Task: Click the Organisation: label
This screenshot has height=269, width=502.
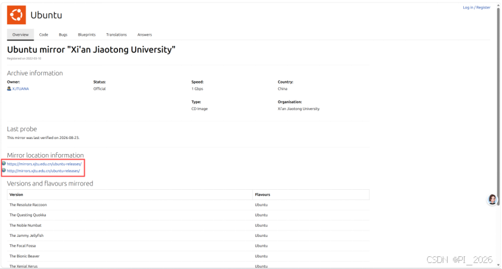Action: click(290, 102)
